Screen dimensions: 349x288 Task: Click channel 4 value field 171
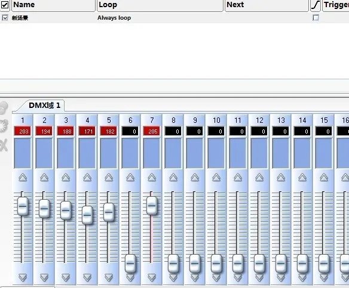click(x=87, y=131)
